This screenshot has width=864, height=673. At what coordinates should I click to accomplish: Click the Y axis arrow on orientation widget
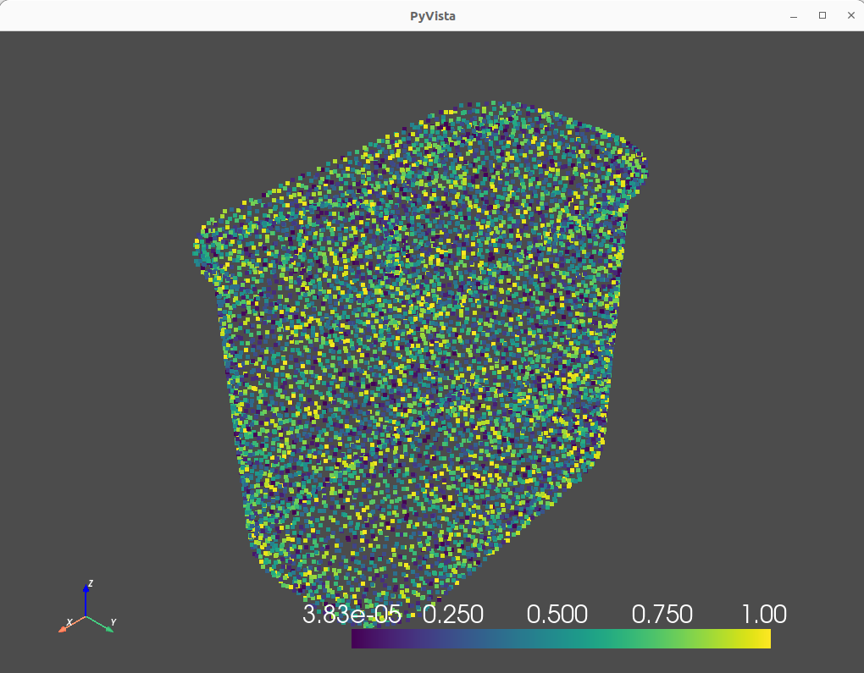point(109,630)
